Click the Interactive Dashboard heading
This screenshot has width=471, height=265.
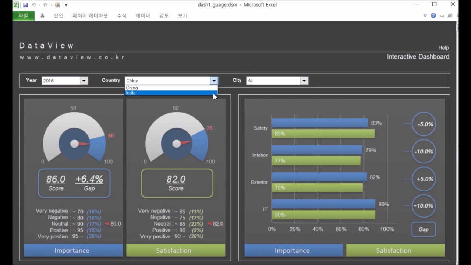click(x=418, y=57)
